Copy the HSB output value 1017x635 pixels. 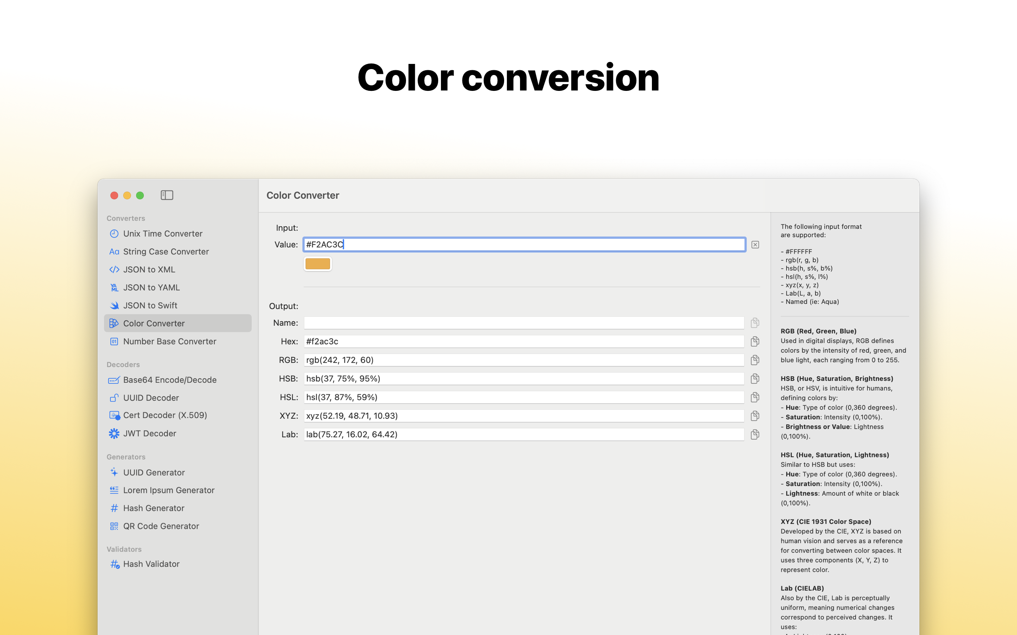click(755, 378)
